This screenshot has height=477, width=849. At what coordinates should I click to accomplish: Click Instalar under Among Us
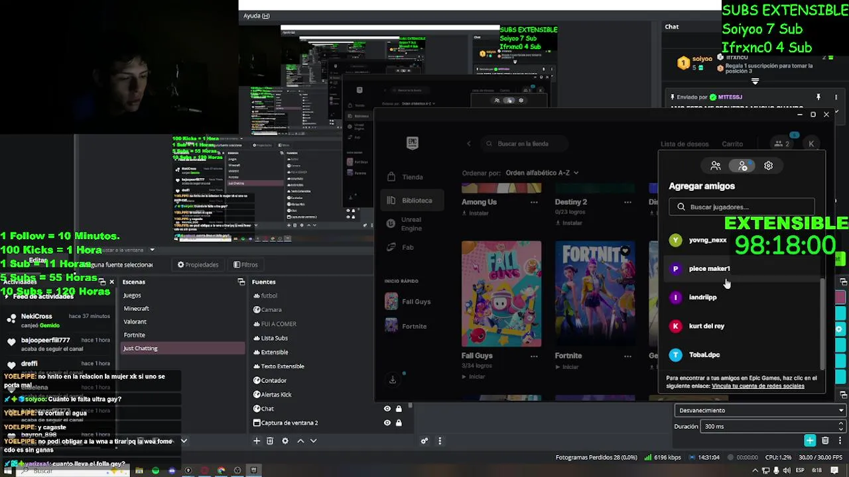pyautogui.click(x=474, y=213)
